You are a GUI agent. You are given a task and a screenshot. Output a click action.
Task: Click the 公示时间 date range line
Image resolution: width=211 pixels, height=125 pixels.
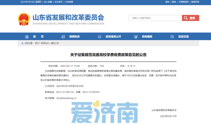[64, 86]
